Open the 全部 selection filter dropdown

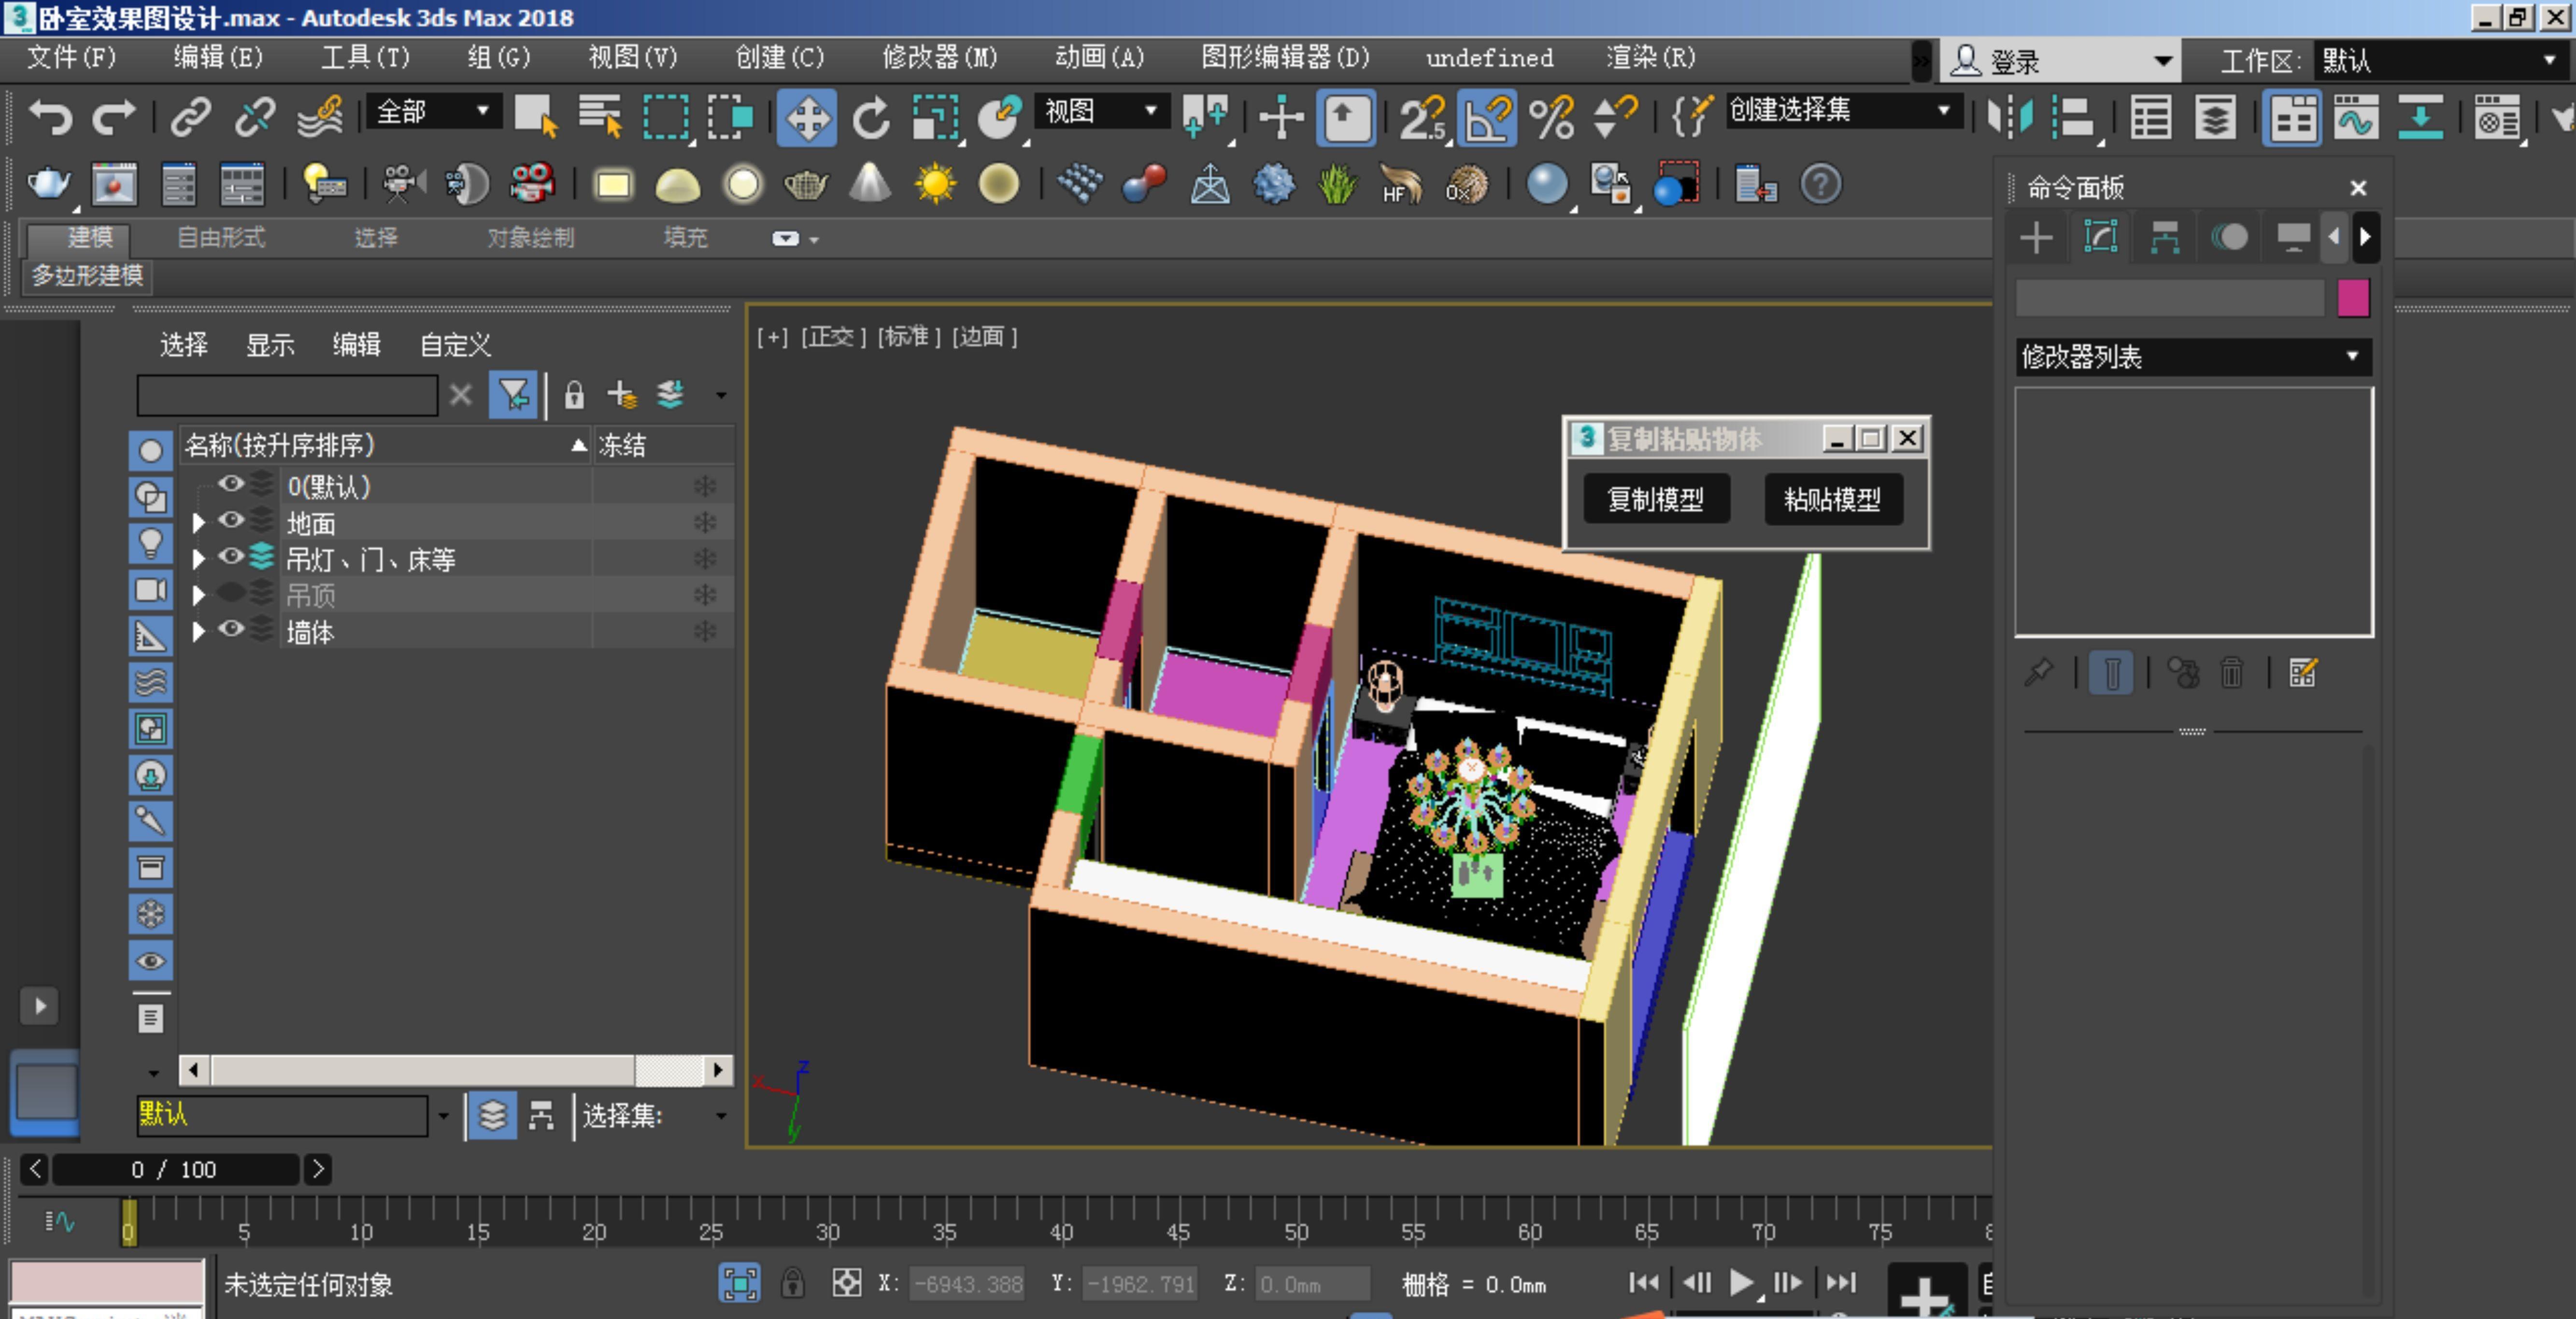(434, 111)
